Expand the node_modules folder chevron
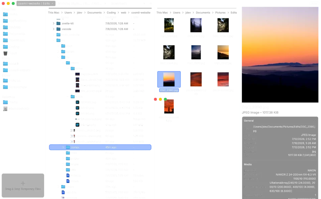 click(53, 35)
